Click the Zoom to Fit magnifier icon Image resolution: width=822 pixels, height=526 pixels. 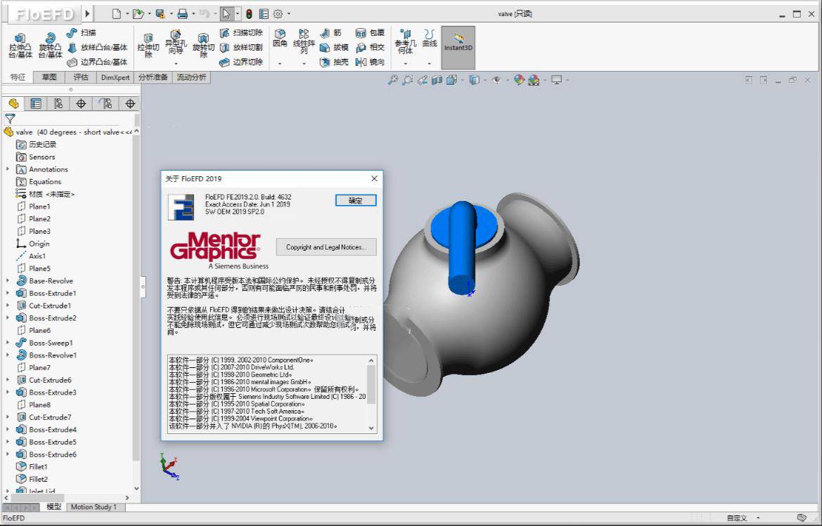pos(392,80)
